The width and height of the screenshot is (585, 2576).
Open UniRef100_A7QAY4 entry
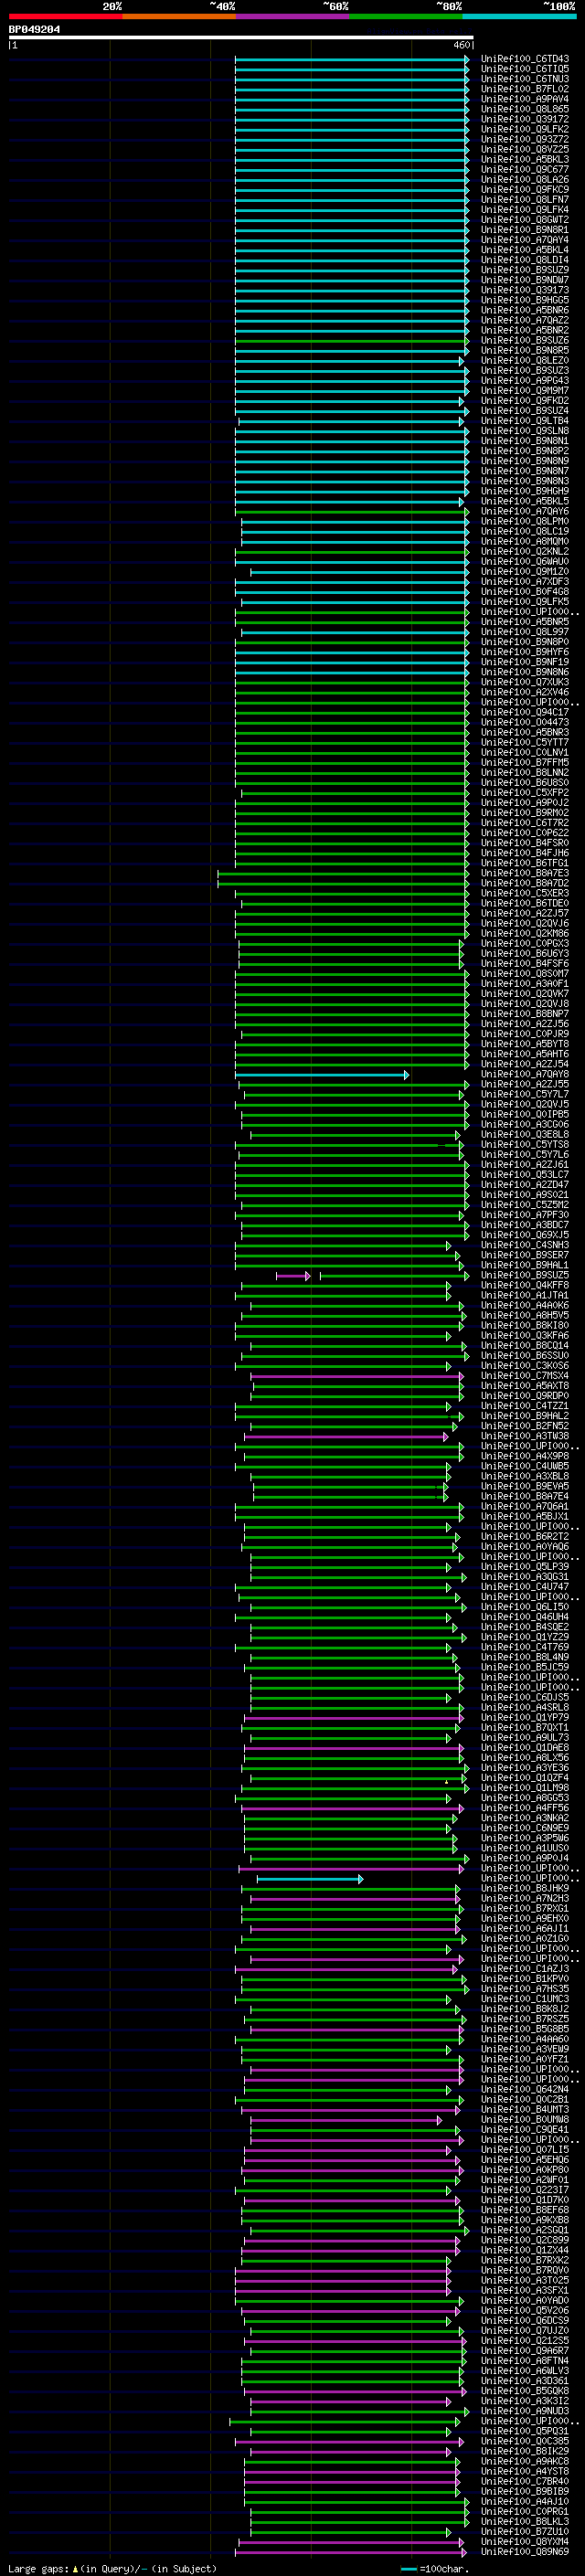coord(525,240)
